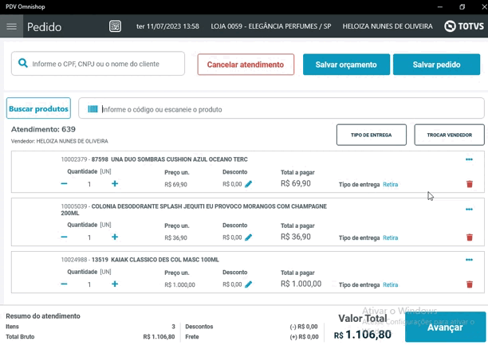
Task: Expand more options for KAIAK CLASSICO item
Action: point(469,260)
